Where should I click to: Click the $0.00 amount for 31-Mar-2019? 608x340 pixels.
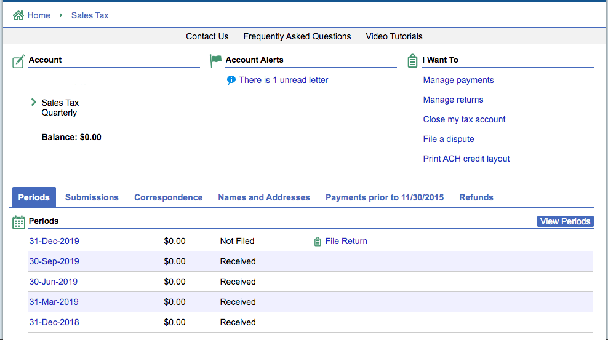coord(175,302)
